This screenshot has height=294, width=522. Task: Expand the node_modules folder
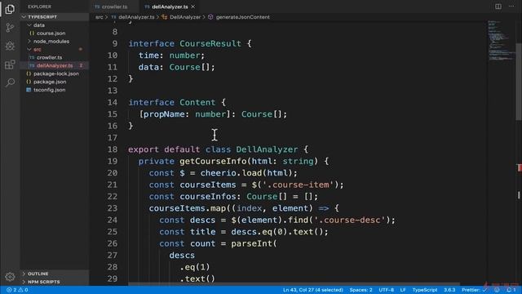51,42
